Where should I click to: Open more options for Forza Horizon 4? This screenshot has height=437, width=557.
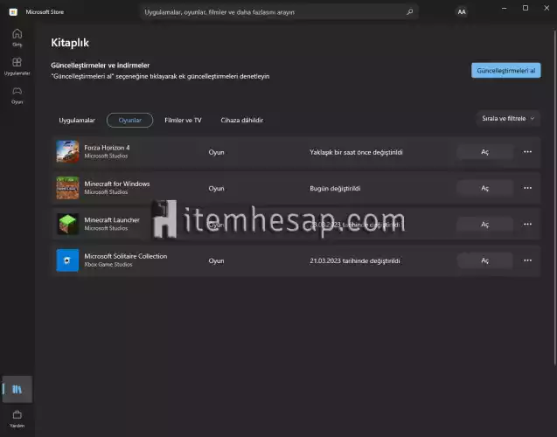click(x=527, y=151)
